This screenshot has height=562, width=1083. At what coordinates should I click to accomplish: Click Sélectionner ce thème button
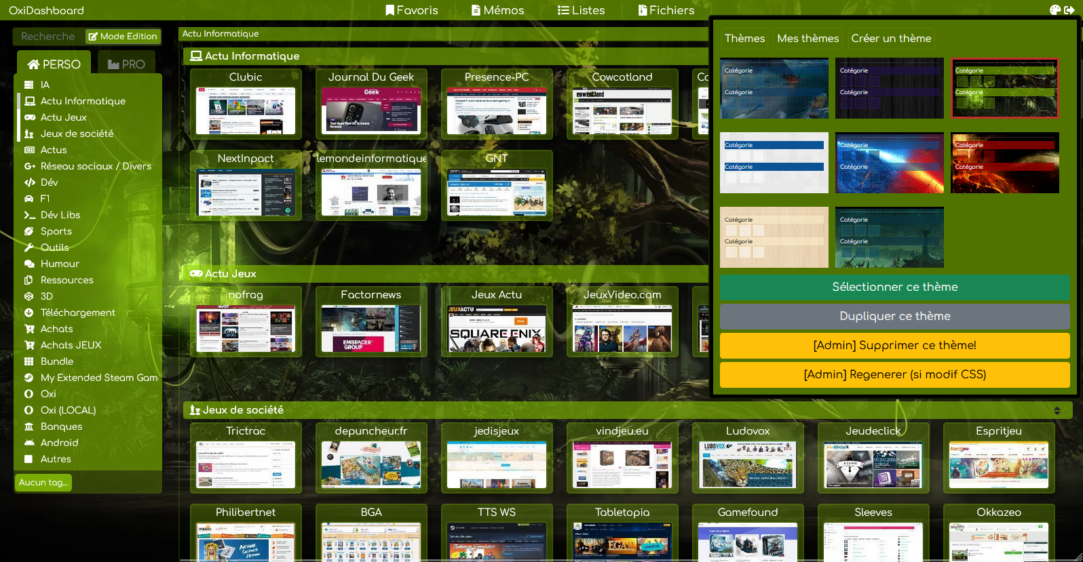tap(895, 287)
